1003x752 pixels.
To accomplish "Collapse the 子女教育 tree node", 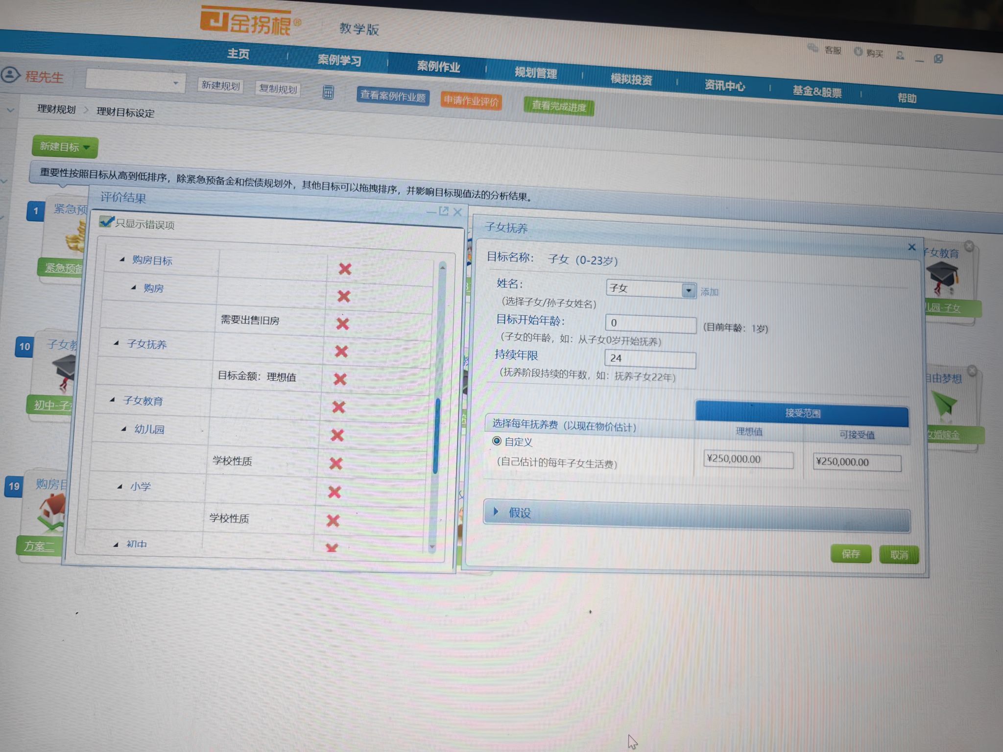I will pyautogui.click(x=113, y=400).
